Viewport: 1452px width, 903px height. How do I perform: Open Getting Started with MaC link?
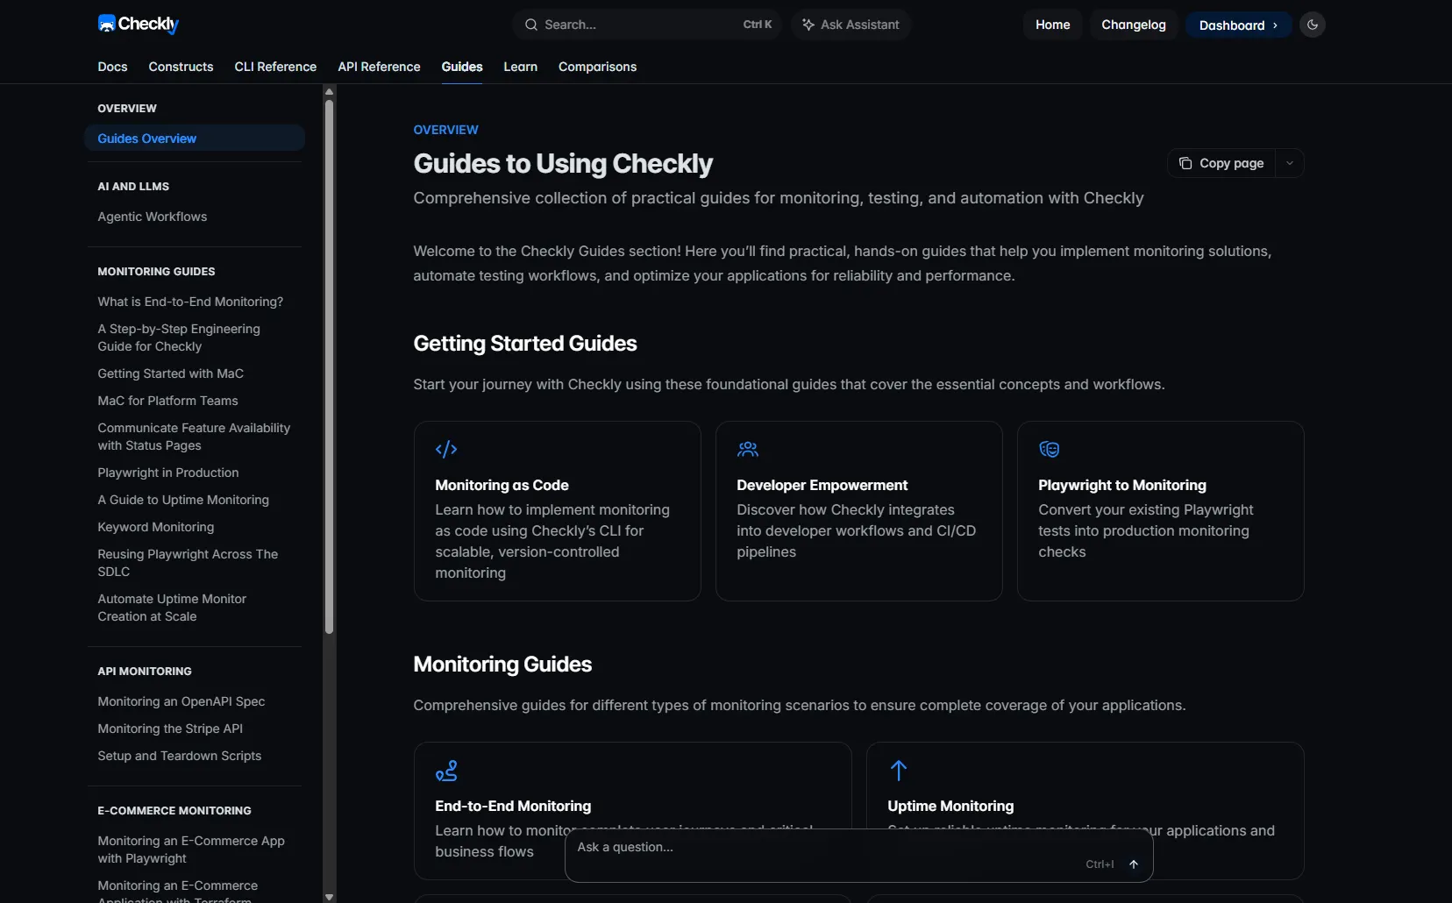(171, 373)
